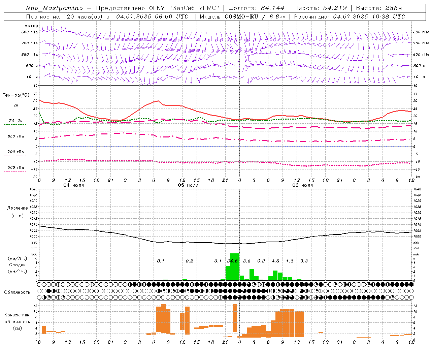Click the Тем-ра(°C) axis title

tap(16, 95)
